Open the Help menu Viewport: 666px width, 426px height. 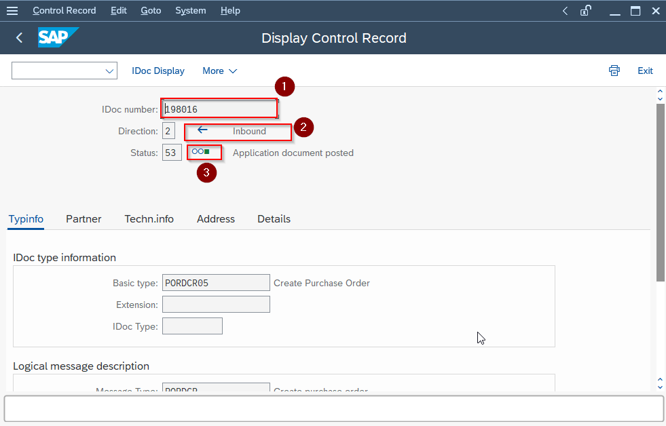(230, 11)
